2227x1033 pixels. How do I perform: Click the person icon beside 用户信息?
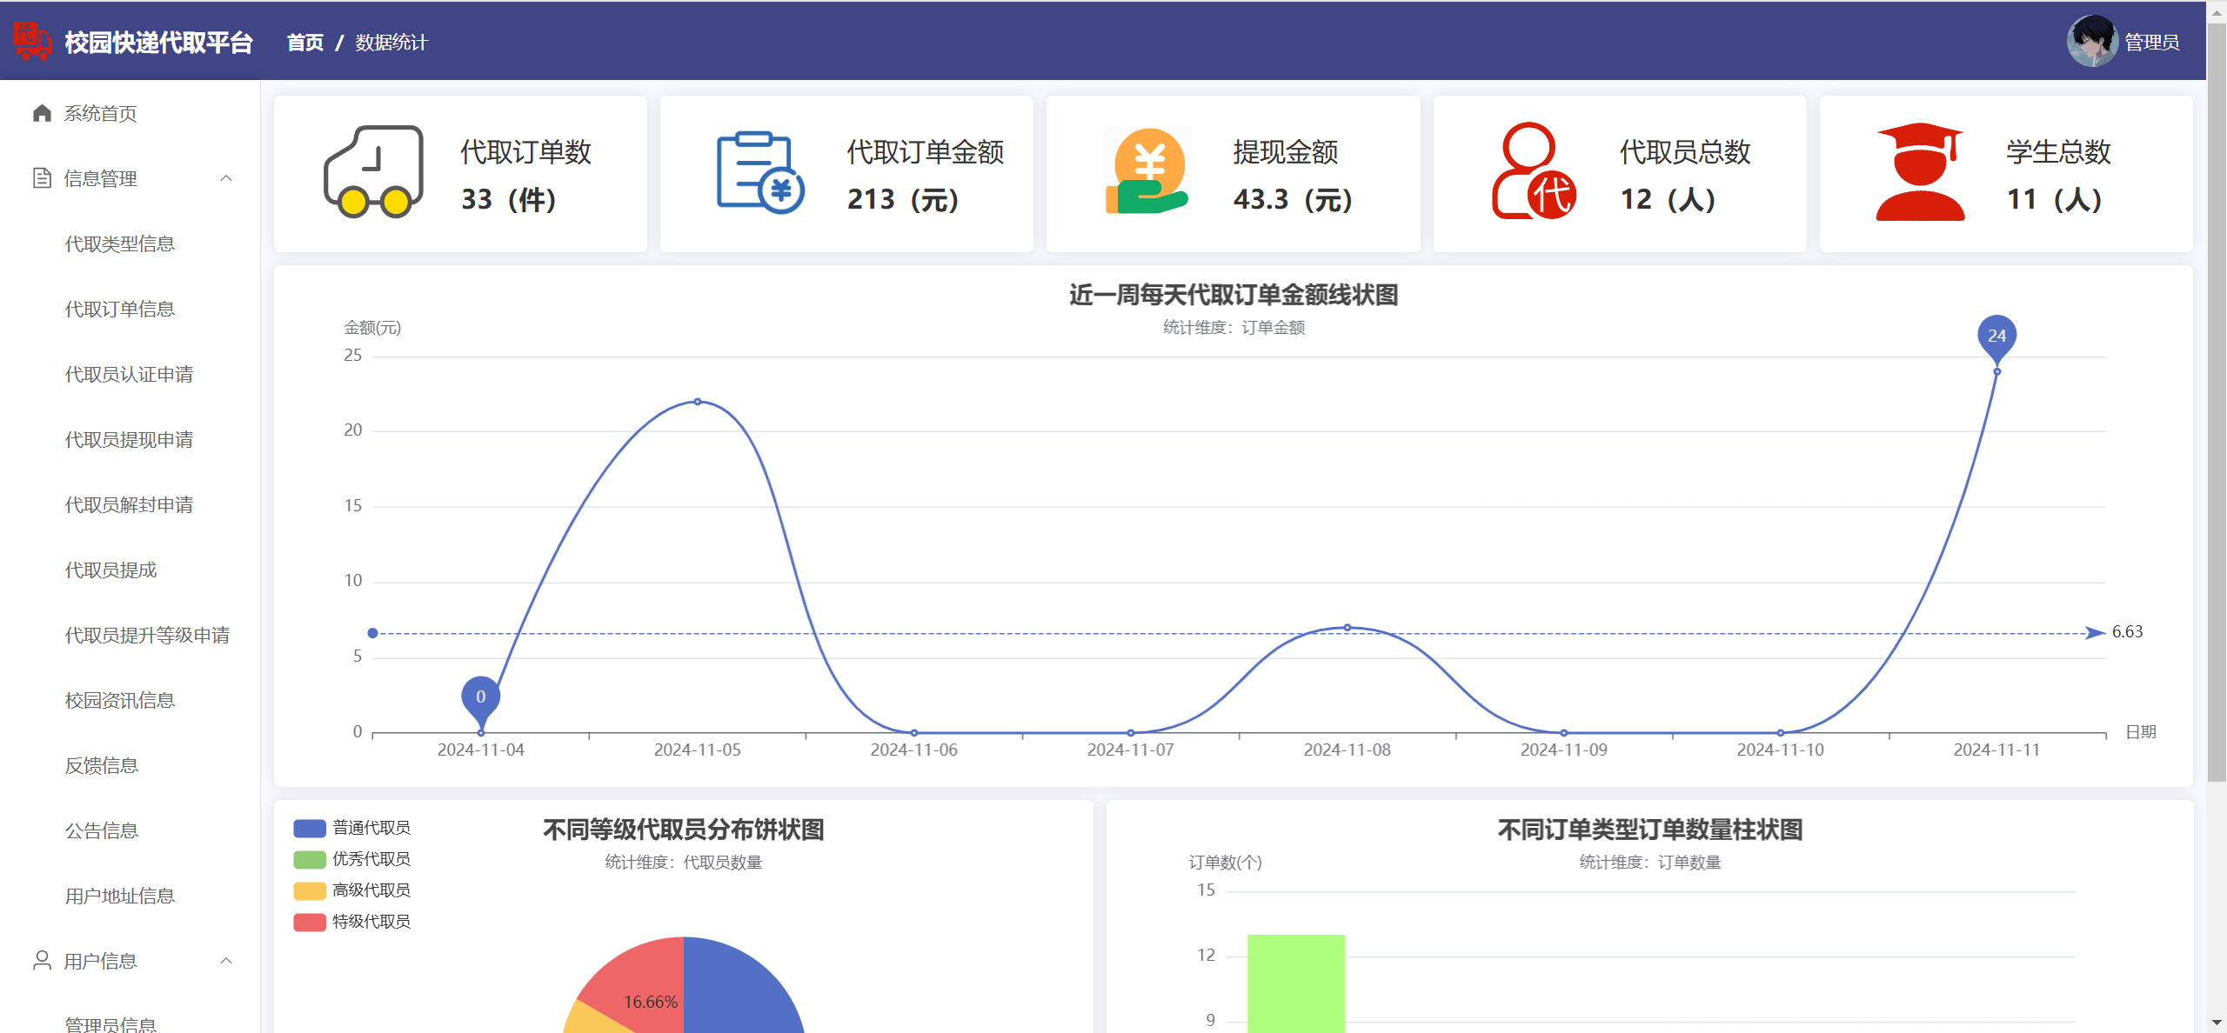(x=42, y=960)
